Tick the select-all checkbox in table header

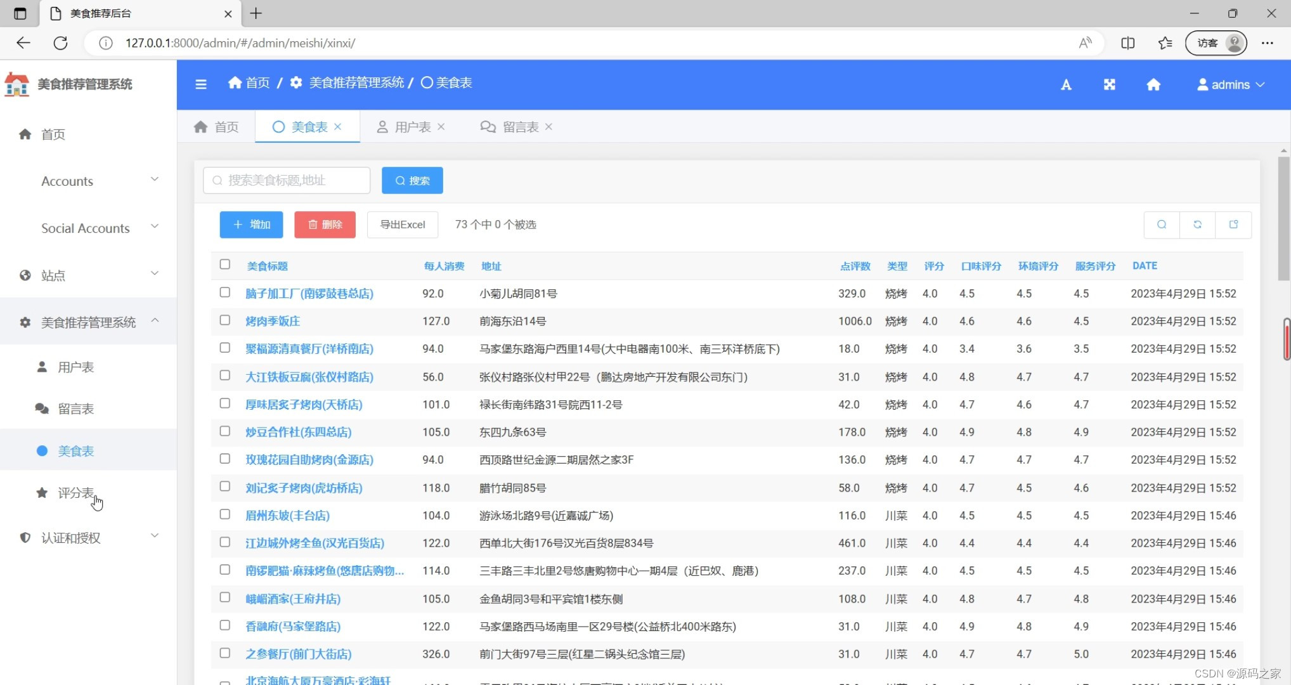tap(225, 264)
